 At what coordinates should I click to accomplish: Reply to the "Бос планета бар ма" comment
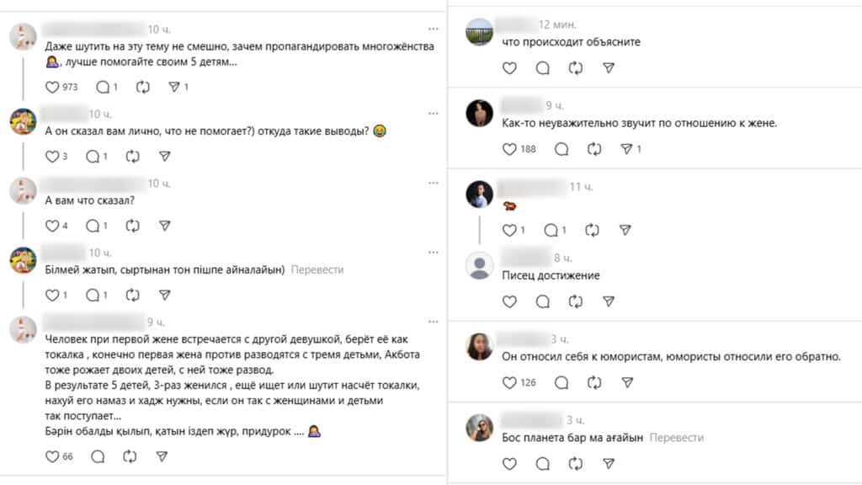click(x=543, y=464)
